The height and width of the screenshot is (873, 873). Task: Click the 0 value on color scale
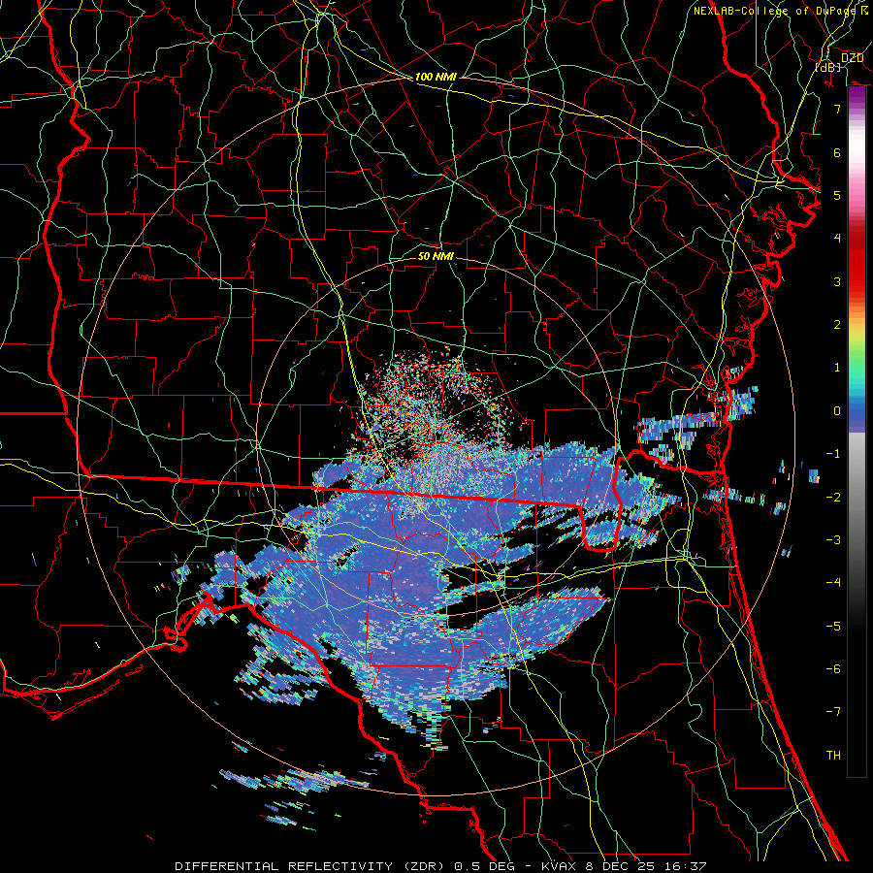(837, 410)
